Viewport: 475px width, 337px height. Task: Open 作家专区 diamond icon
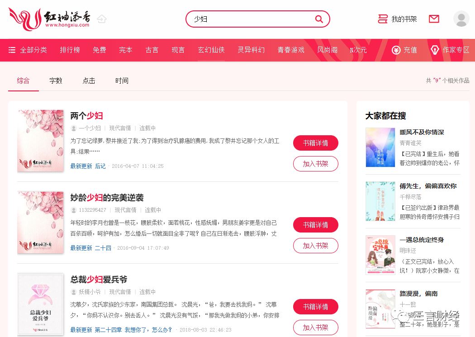click(435, 50)
